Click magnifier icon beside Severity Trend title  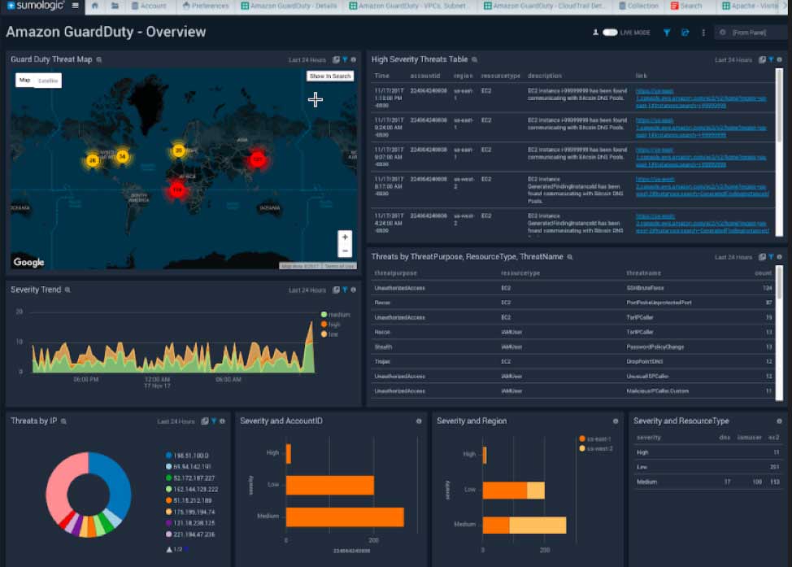pos(67,290)
